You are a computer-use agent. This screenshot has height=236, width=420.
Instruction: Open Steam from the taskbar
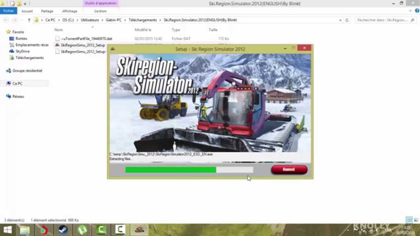tap(63, 230)
